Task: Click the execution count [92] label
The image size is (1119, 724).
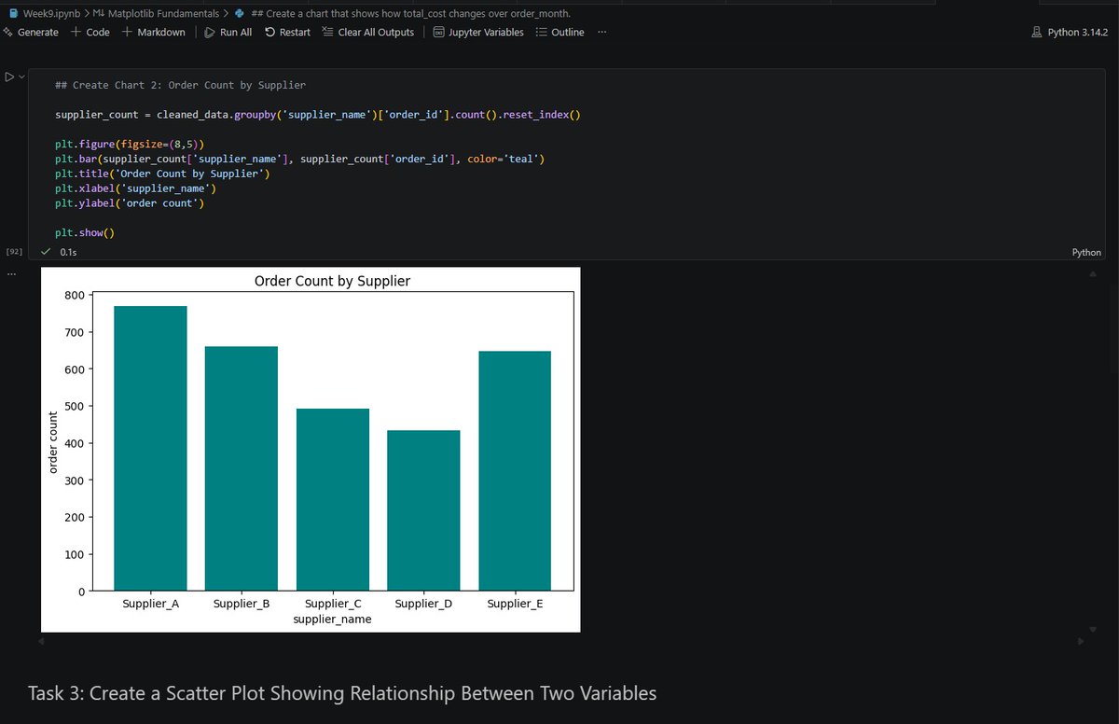Action: [14, 252]
